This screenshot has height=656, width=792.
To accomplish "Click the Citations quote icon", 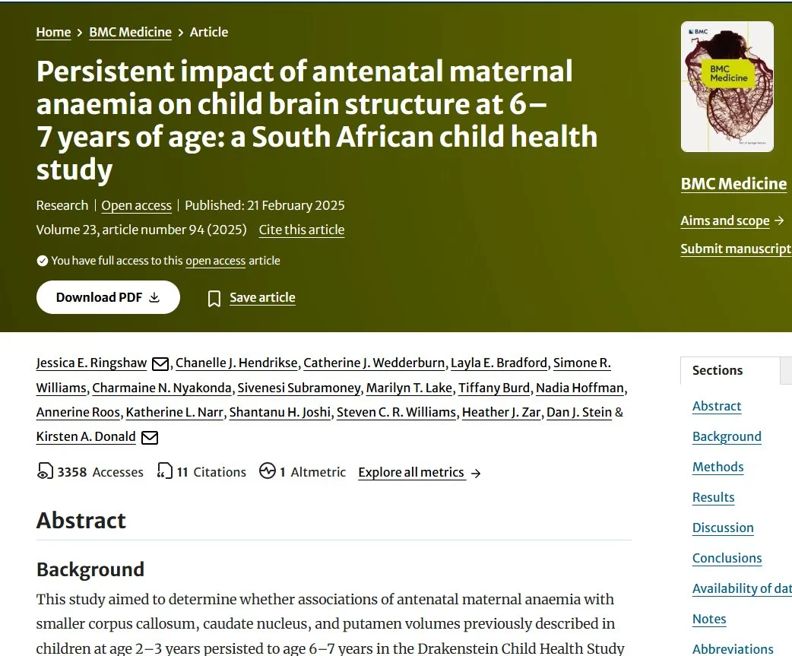I will point(165,471).
